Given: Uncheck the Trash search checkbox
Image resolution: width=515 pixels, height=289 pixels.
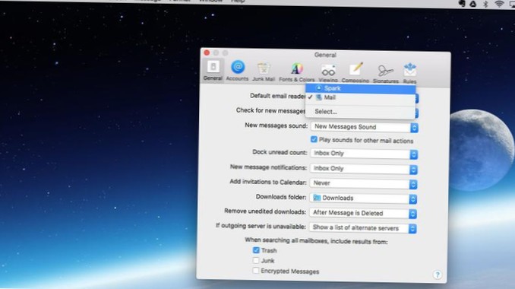Looking at the screenshot, I should [x=256, y=250].
